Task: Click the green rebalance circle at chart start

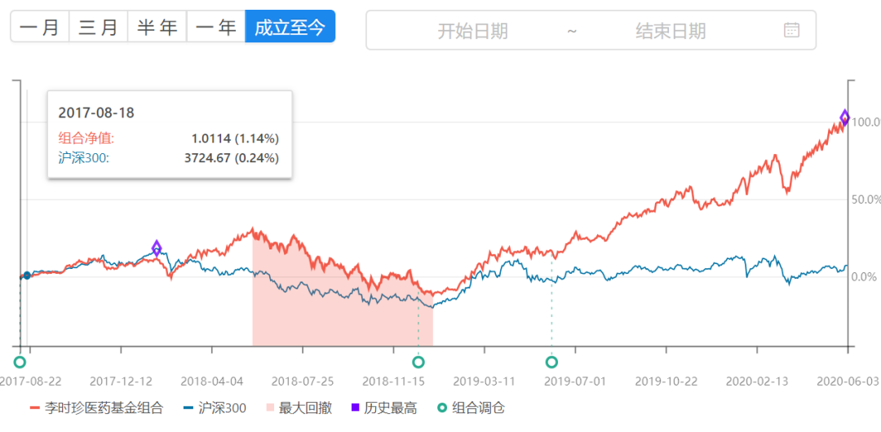Action: pyautogui.click(x=20, y=362)
